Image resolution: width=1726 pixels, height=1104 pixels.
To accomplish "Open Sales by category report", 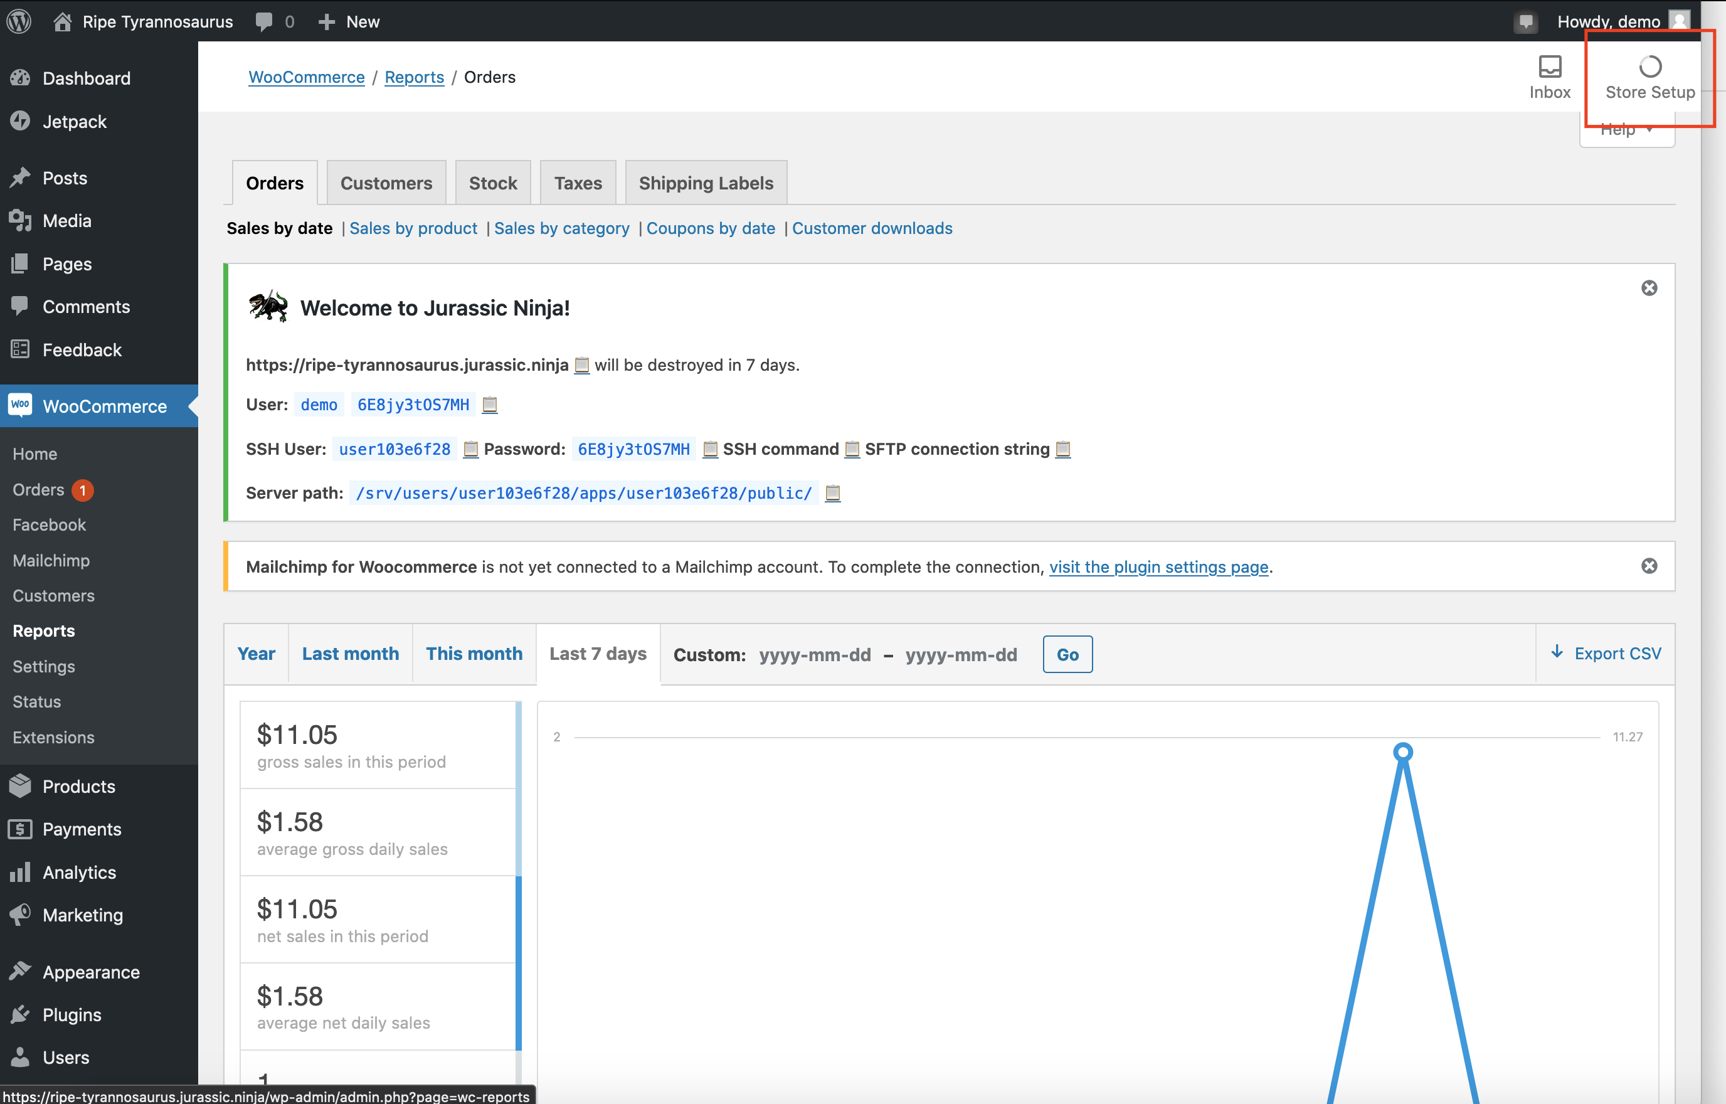I will coord(562,228).
